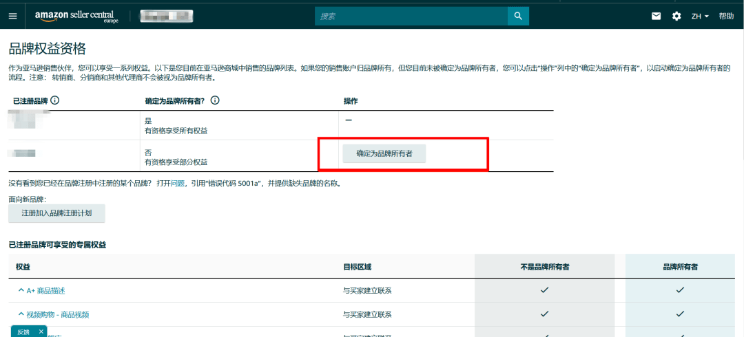Viewport: 744px width, 337px height.
Task: Click the 注册加入品牌注册计划 button
Action: click(56, 213)
